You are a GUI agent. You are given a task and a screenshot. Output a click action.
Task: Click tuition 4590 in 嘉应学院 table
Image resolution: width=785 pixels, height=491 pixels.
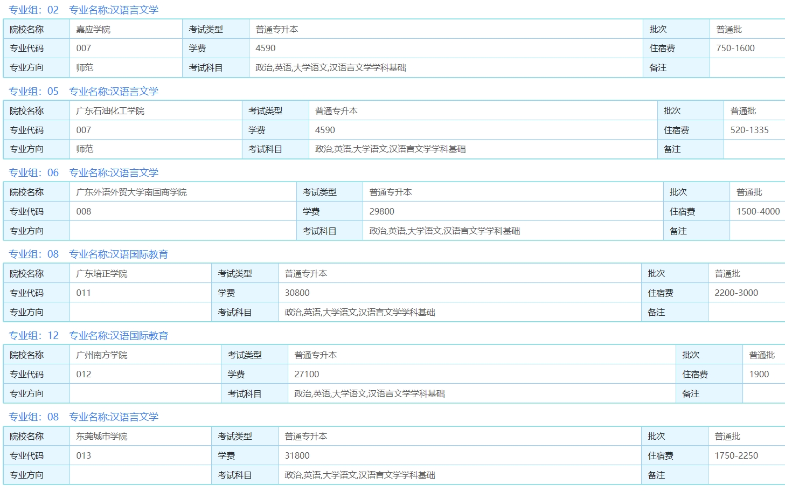click(x=266, y=48)
